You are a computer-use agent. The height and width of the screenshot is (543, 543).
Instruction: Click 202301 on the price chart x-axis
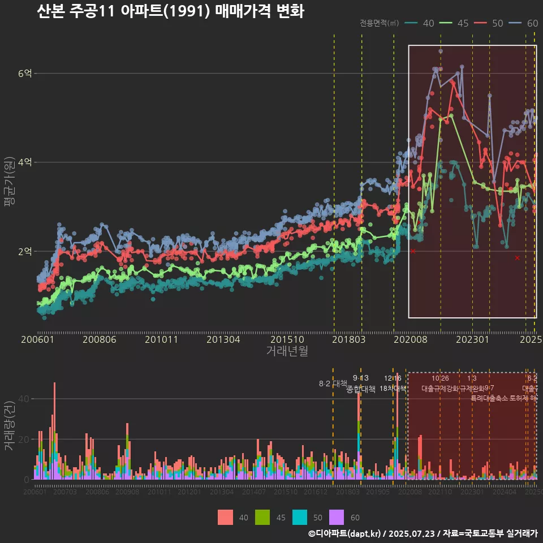(x=472, y=339)
